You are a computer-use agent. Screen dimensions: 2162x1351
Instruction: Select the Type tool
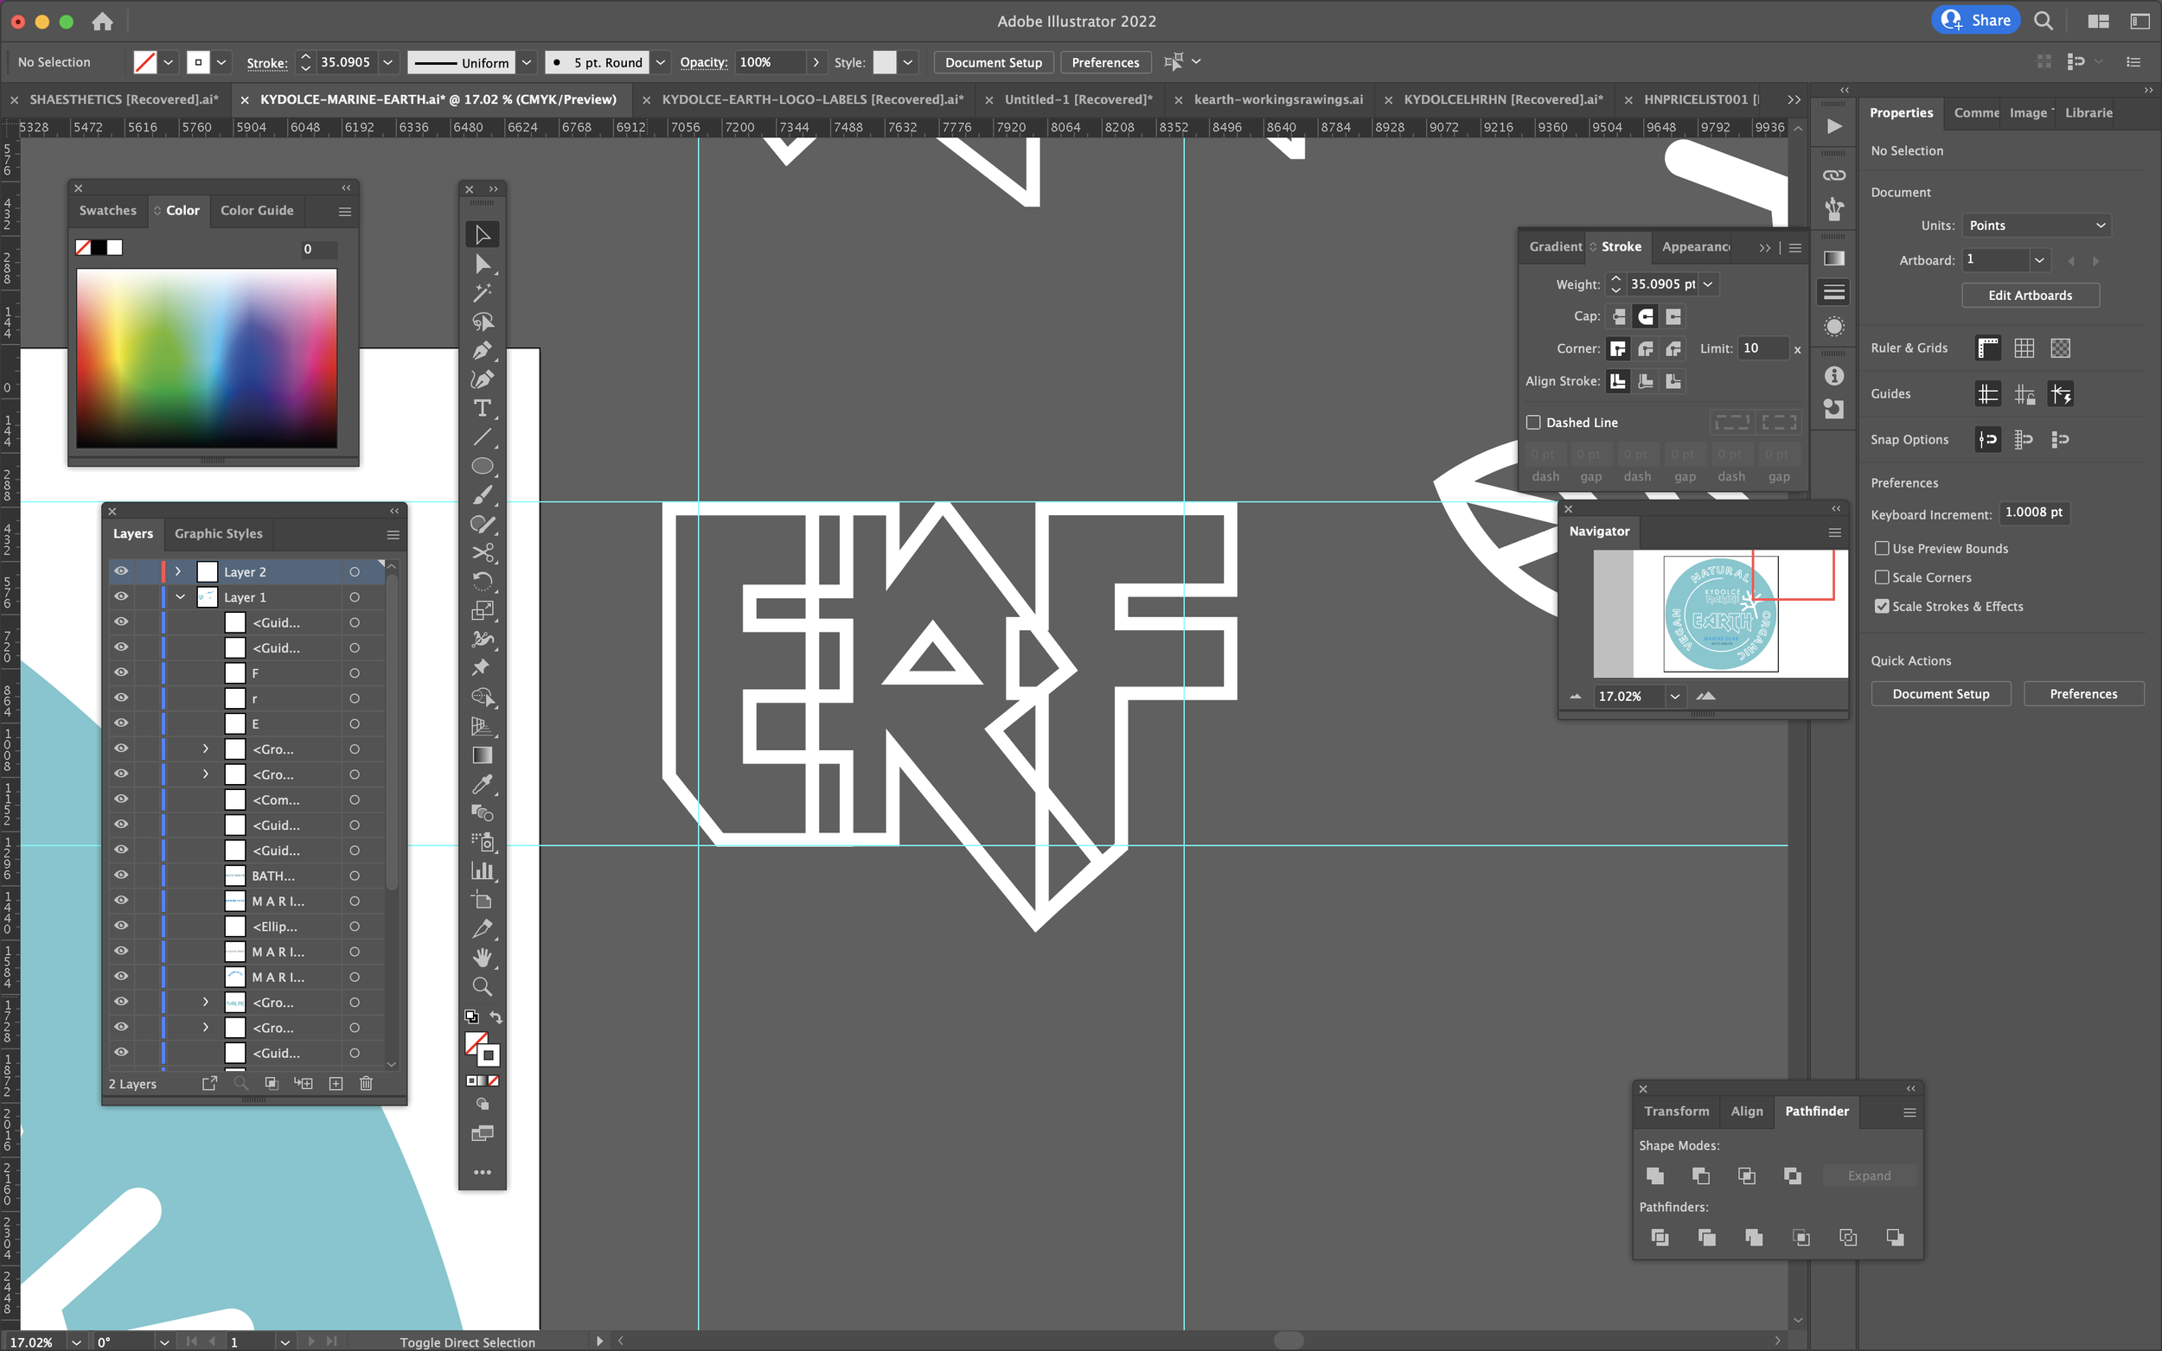point(482,408)
